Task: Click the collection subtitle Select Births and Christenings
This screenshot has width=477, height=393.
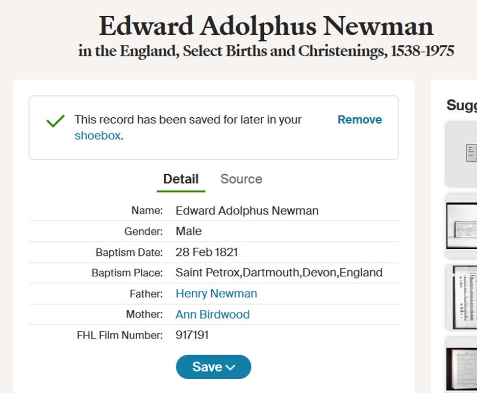Action: click(266, 51)
